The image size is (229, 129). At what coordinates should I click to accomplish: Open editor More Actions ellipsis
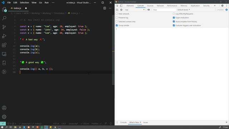110,8
